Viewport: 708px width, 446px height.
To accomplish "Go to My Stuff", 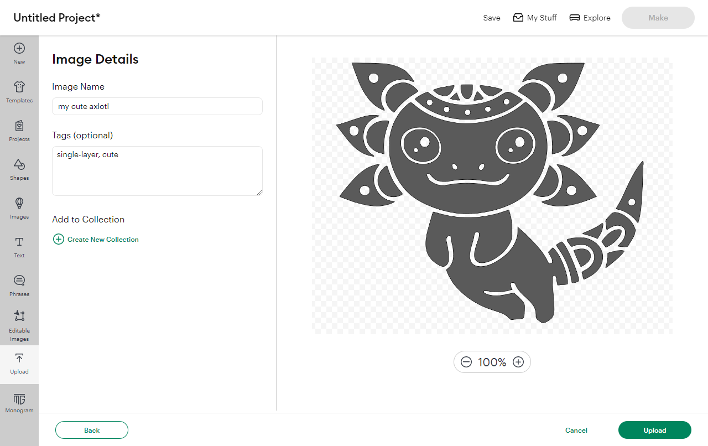I will coord(535,18).
